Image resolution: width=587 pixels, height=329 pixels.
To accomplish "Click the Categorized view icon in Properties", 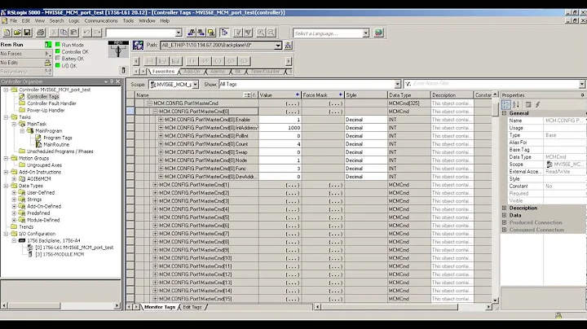I will pos(505,105).
